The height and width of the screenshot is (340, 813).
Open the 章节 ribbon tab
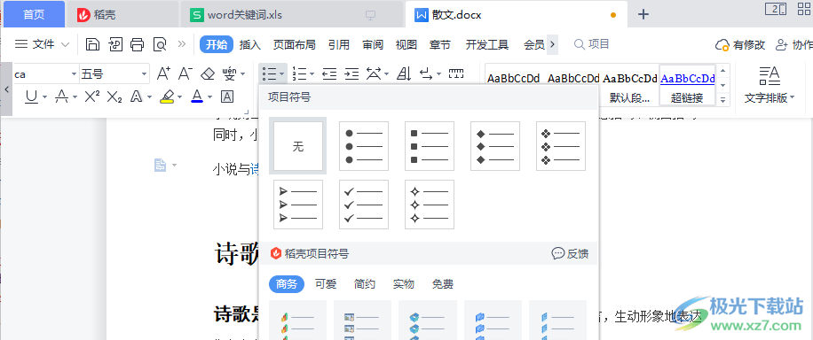pyautogui.click(x=440, y=45)
